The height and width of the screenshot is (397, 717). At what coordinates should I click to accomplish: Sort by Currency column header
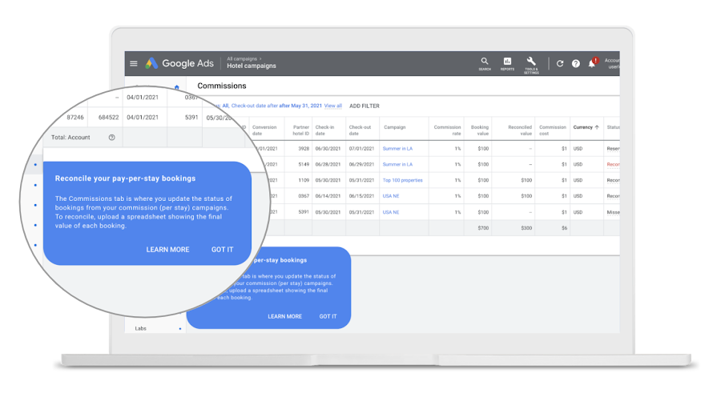coord(586,127)
